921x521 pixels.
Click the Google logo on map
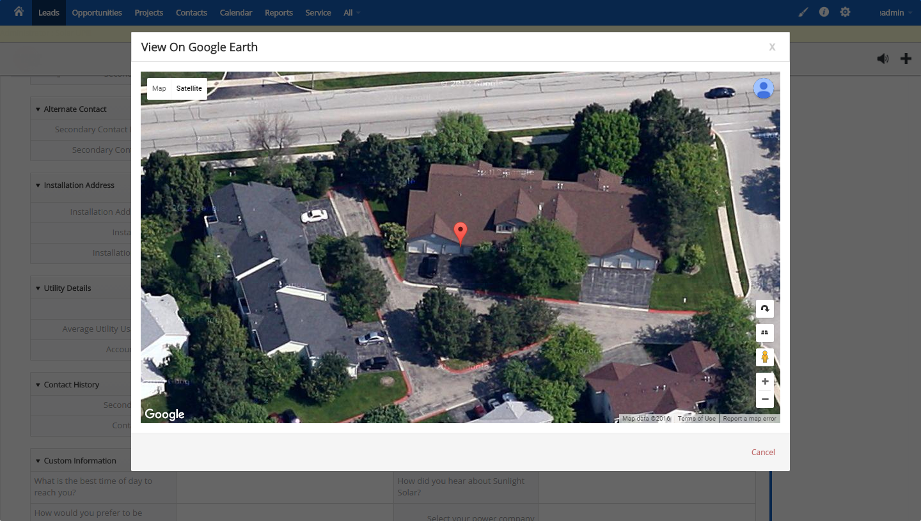(164, 414)
